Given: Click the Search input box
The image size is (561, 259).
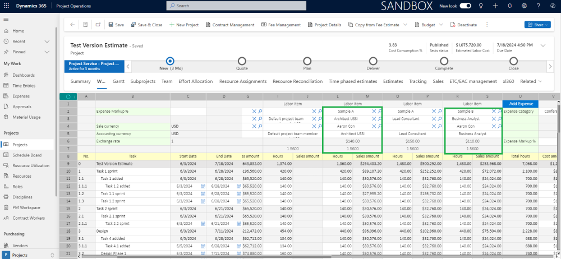Looking at the screenshot, I should pyautogui.click(x=236, y=6).
